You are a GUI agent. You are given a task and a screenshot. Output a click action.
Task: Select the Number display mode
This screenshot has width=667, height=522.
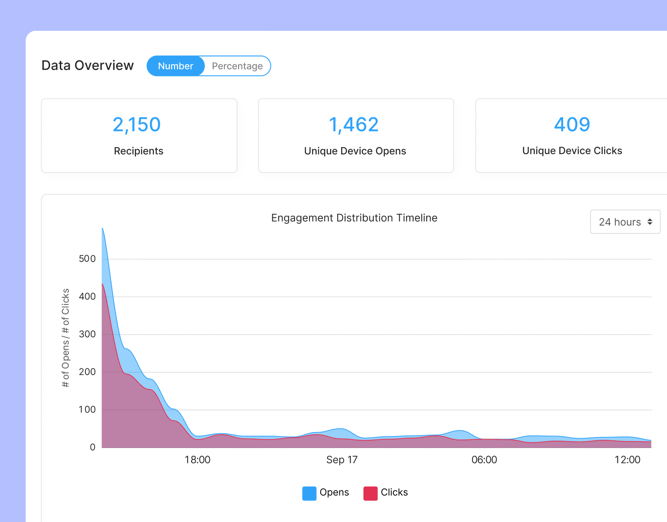[x=175, y=66]
